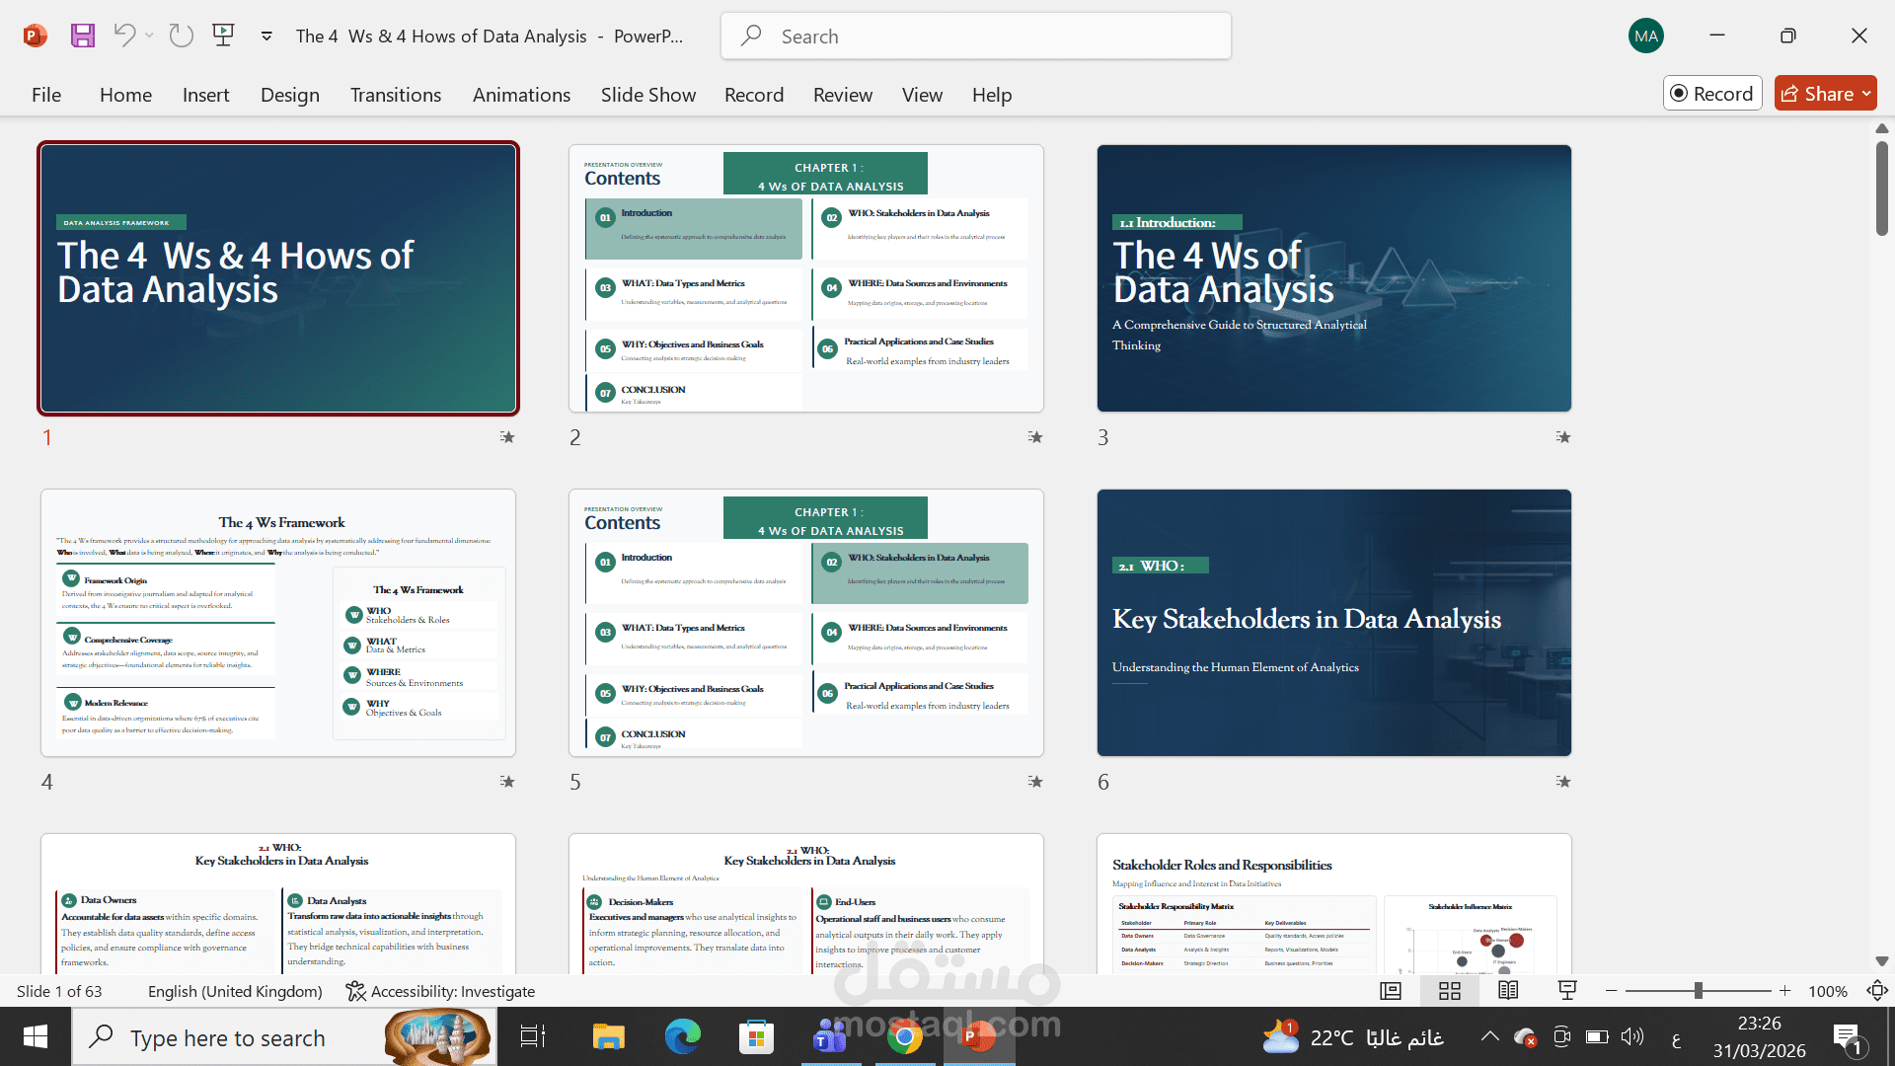The image size is (1895, 1066).
Task: Click the zoom slider handle
Action: pos(1698,991)
